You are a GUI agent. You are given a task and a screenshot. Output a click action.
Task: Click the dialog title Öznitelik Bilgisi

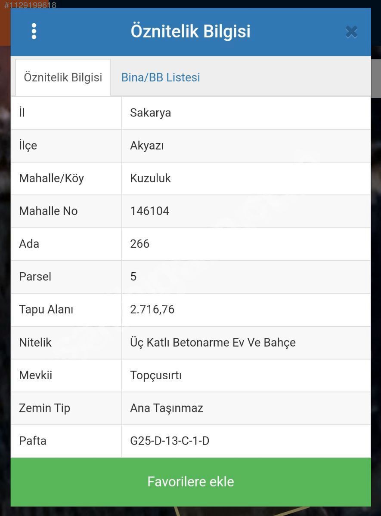pos(190,31)
